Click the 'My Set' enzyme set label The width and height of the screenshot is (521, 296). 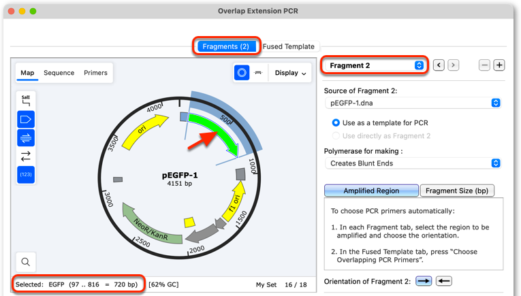[x=266, y=284]
